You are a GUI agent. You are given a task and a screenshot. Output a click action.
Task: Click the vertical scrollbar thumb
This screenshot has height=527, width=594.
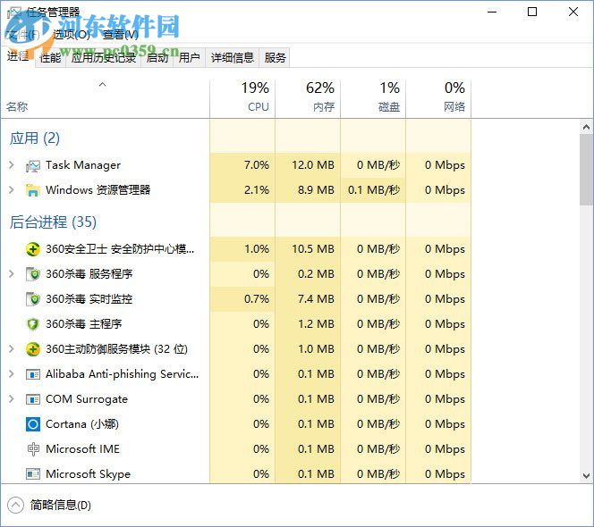[586, 170]
